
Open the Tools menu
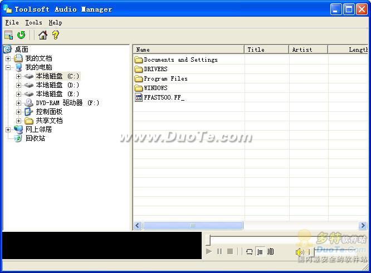click(x=33, y=22)
